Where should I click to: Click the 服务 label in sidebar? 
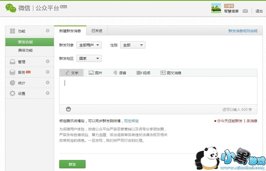click(x=22, y=72)
